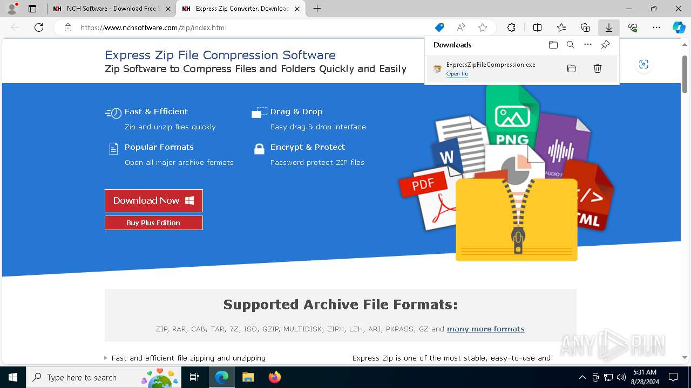
Task: Open Task View on taskbar
Action: (194, 377)
